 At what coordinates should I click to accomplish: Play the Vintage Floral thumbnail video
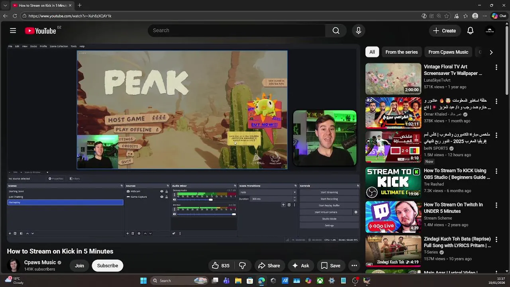[x=393, y=79]
